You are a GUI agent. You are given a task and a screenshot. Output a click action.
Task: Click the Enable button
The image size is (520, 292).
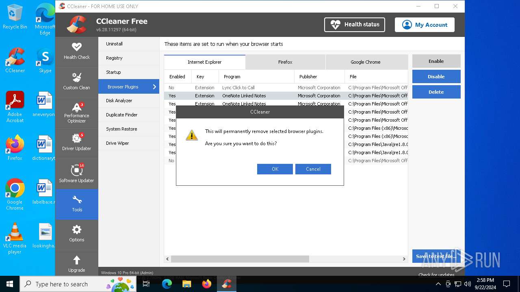(x=436, y=61)
